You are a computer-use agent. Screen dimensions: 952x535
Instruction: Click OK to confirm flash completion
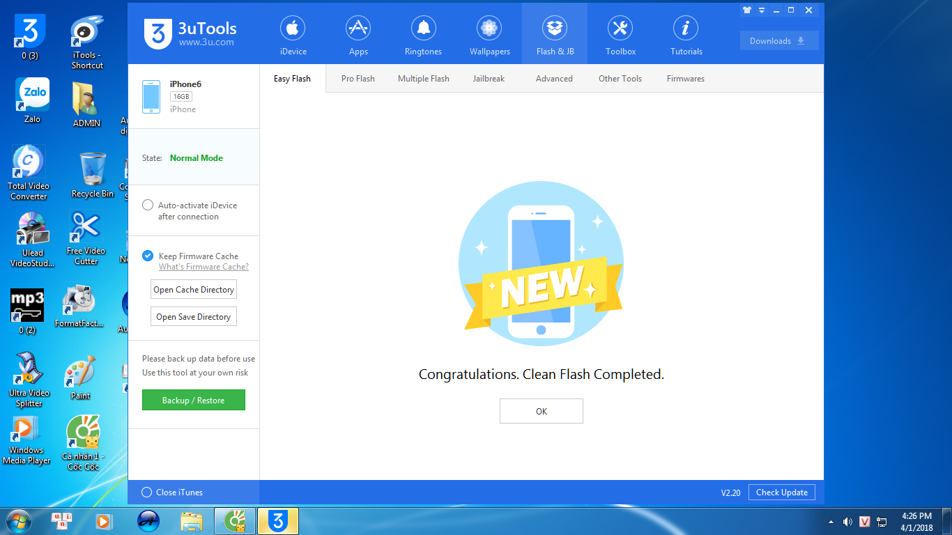click(x=541, y=411)
